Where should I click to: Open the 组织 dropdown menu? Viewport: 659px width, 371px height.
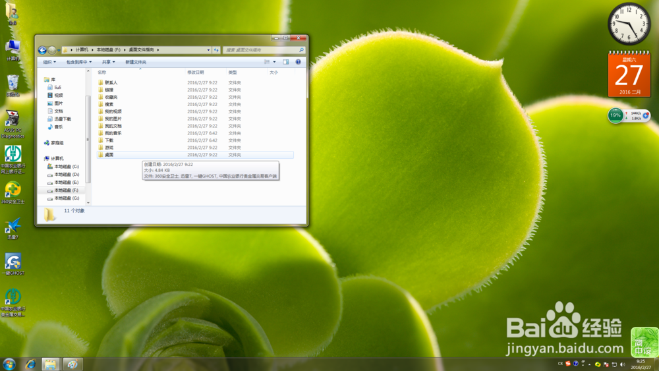coord(49,62)
